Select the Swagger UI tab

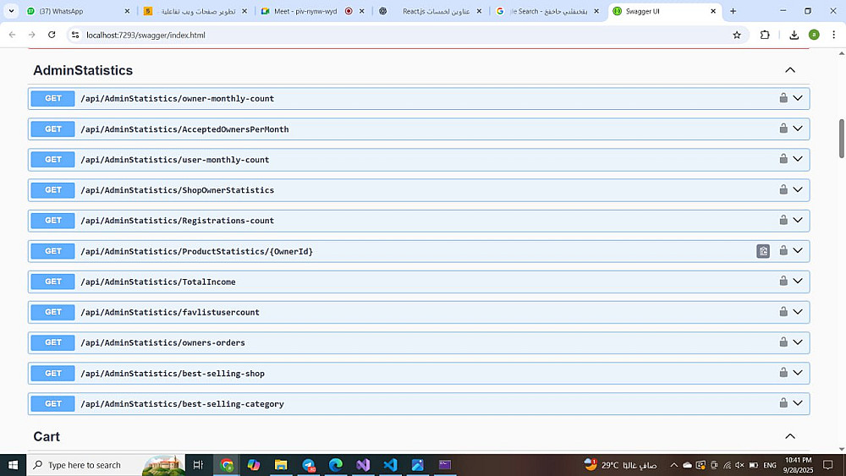663,11
